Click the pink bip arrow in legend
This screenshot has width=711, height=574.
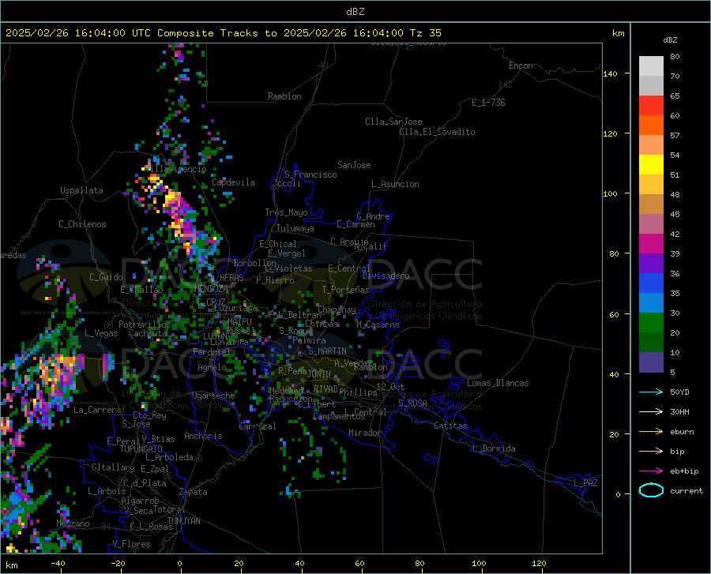(x=651, y=452)
